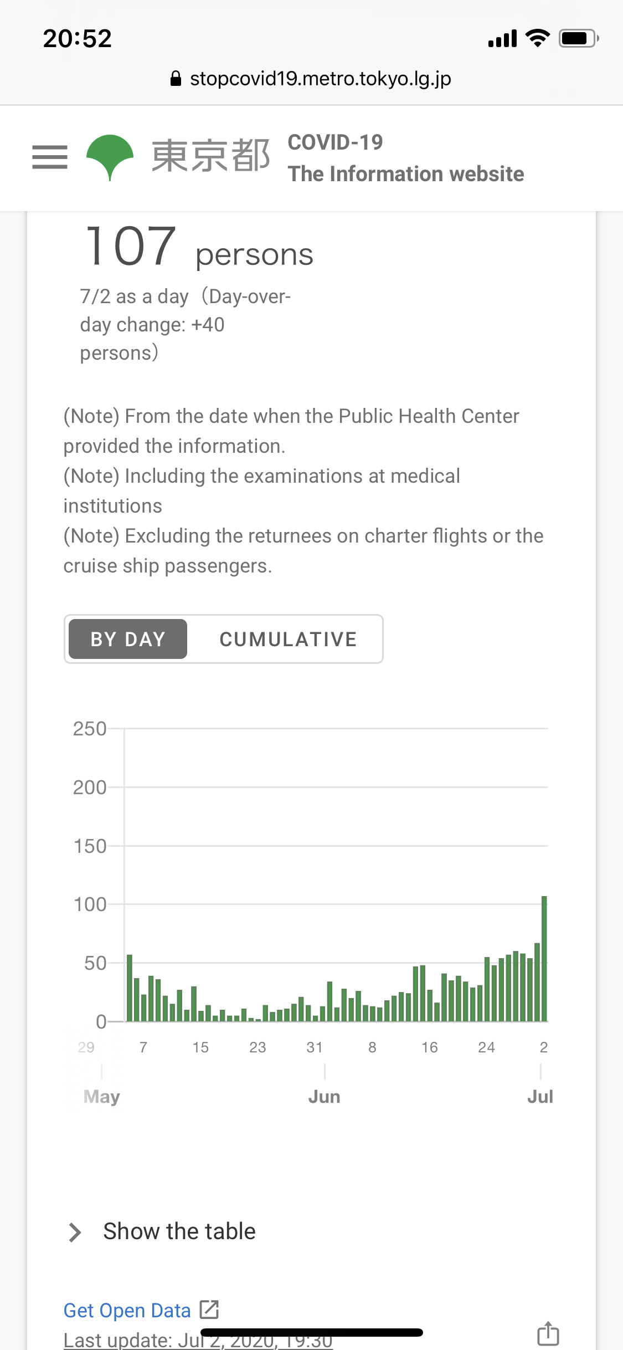Open the Get Open Data link
623x1350 pixels.
click(x=127, y=1310)
